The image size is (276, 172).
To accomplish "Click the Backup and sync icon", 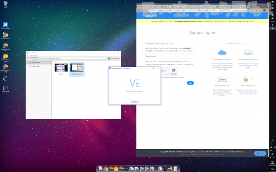I will pos(222,79).
